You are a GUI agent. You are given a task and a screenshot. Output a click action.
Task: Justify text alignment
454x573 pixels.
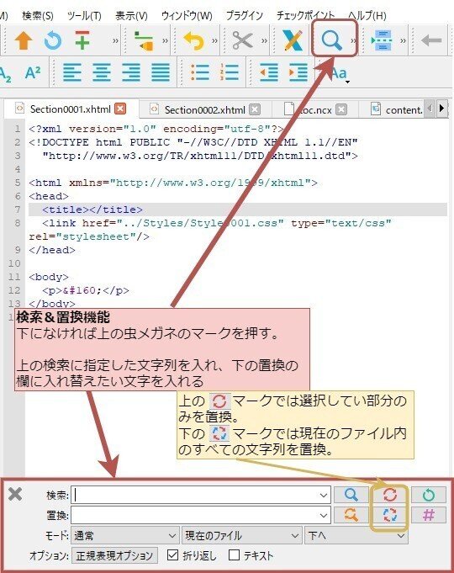[161, 72]
